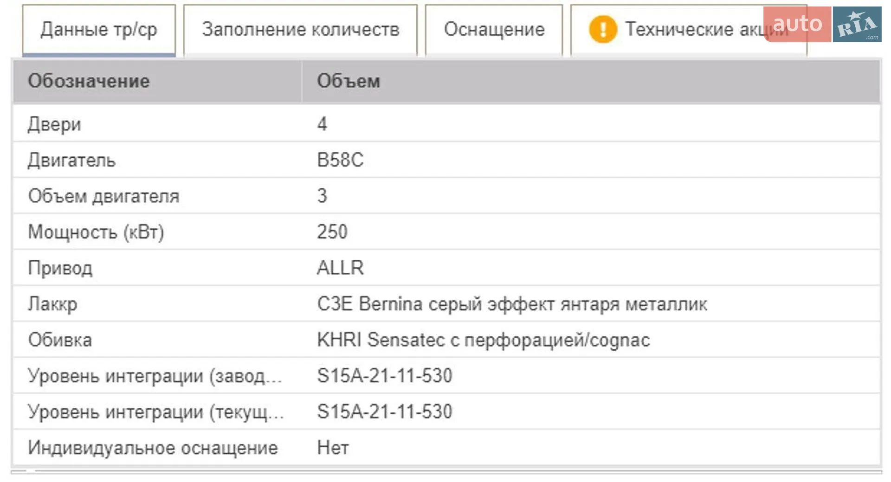Select the Технические акции tab
The image size is (891, 482).
pos(689,30)
